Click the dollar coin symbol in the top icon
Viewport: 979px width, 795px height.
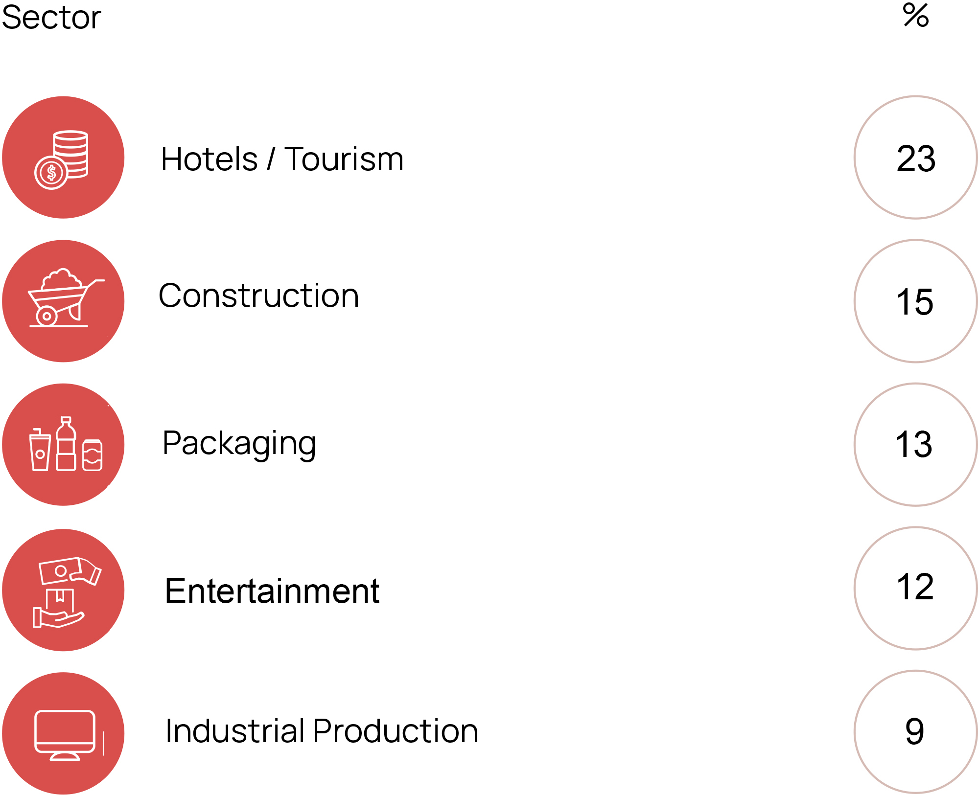click(x=51, y=172)
